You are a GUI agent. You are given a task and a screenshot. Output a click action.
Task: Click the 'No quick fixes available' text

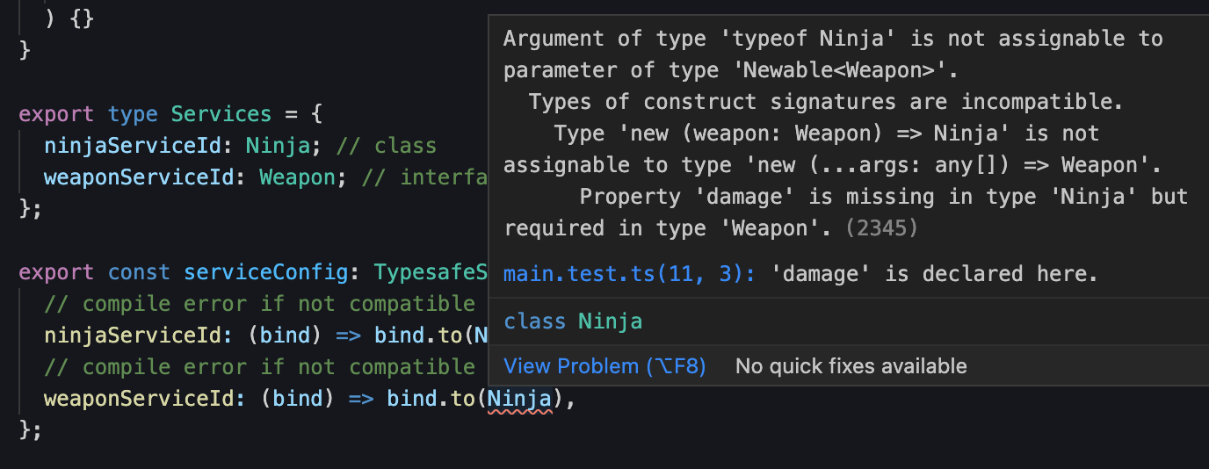(x=851, y=366)
